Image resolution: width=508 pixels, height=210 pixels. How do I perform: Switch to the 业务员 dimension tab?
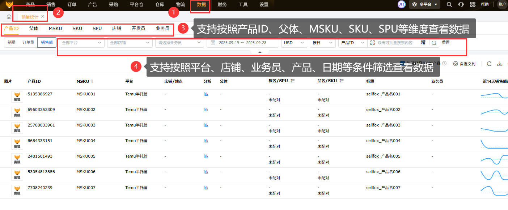click(162, 28)
